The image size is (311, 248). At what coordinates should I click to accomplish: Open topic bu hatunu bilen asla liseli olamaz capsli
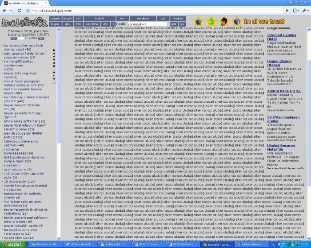(x=23, y=47)
